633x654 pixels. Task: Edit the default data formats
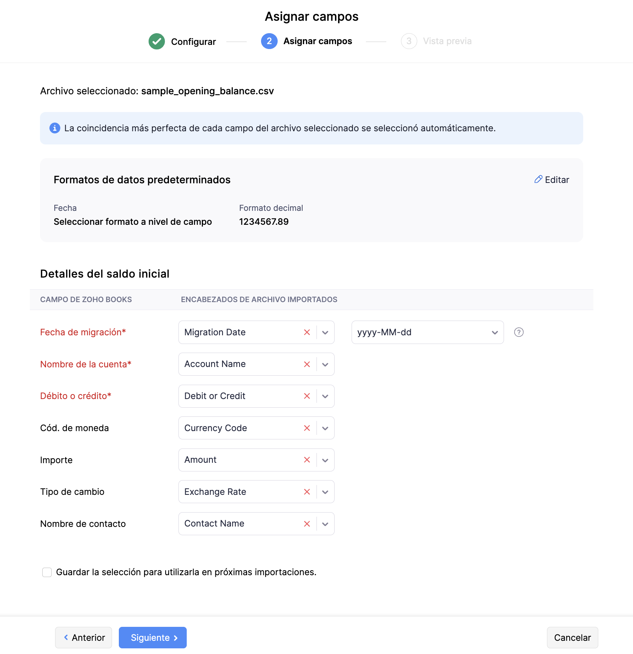tap(552, 180)
